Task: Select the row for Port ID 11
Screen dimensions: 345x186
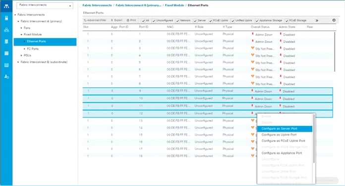Action: click(208, 106)
